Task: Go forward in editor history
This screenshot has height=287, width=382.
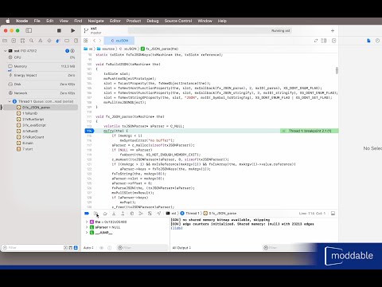Action: 100,41
